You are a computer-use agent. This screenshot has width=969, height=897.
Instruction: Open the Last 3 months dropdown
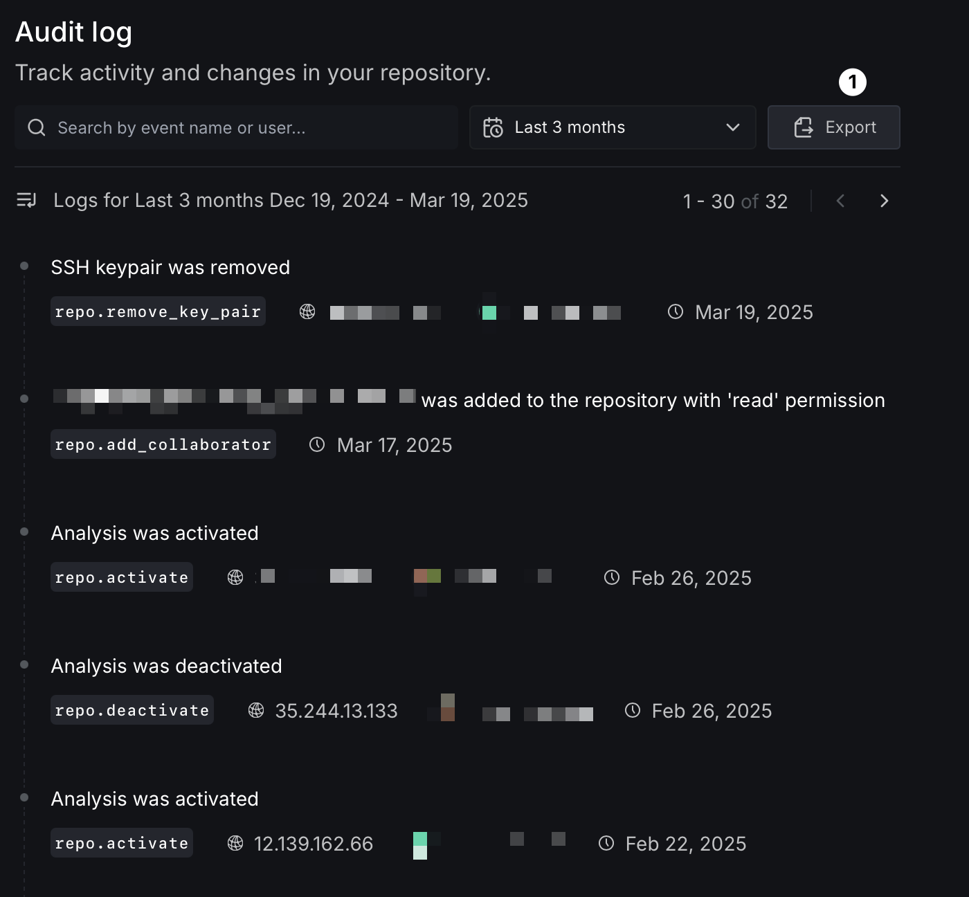612,128
